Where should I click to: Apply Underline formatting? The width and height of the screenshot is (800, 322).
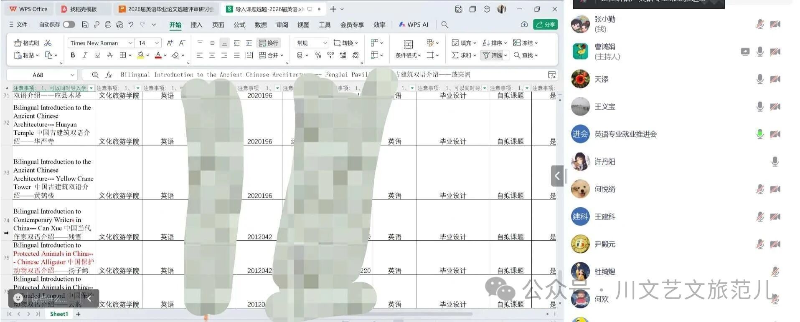97,55
